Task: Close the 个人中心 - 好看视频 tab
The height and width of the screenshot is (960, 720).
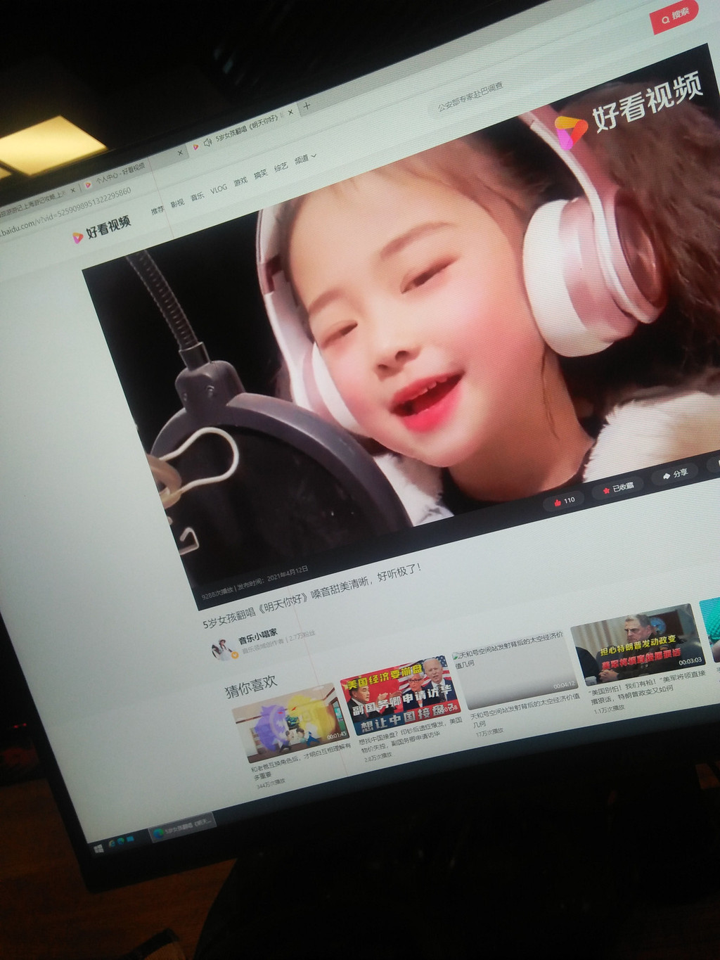Action: (180, 153)
